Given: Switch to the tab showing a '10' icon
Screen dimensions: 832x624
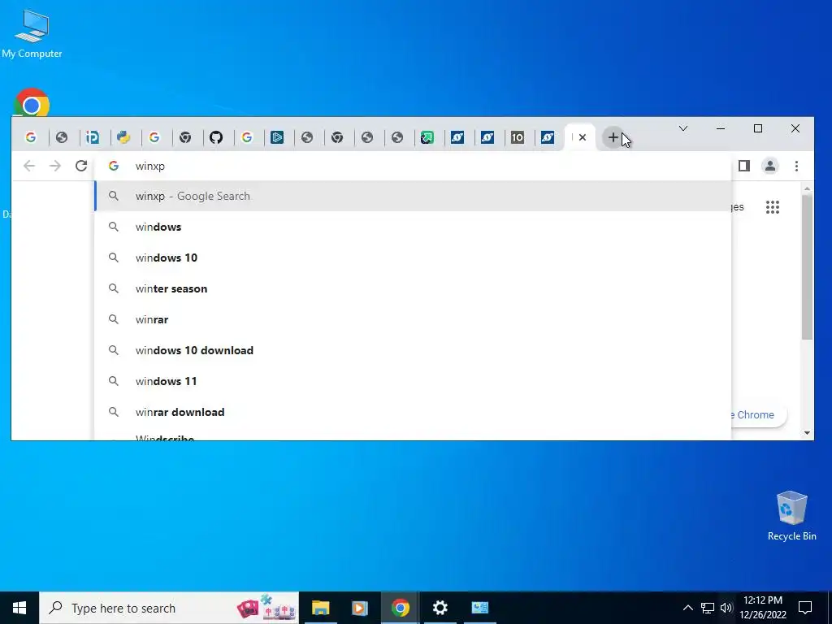Looking at the screenshot, I should (518, 138).
